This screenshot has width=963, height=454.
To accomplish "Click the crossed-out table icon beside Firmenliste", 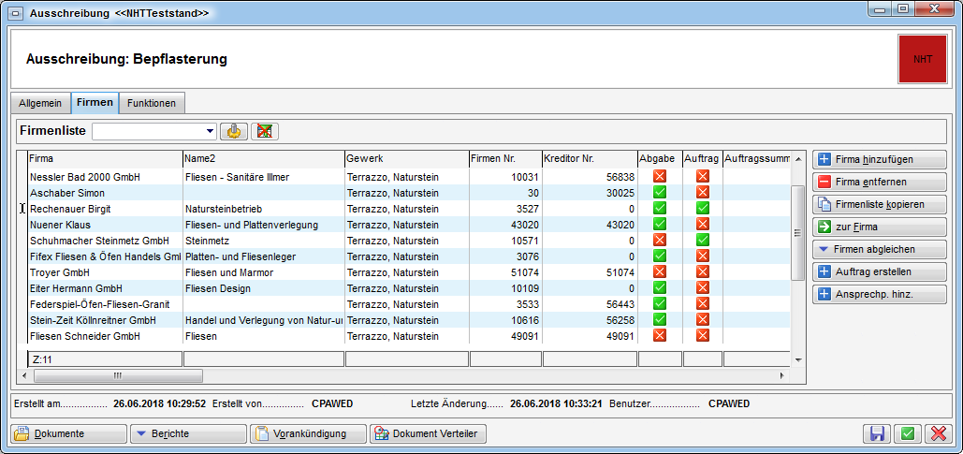I will [265, 131].
